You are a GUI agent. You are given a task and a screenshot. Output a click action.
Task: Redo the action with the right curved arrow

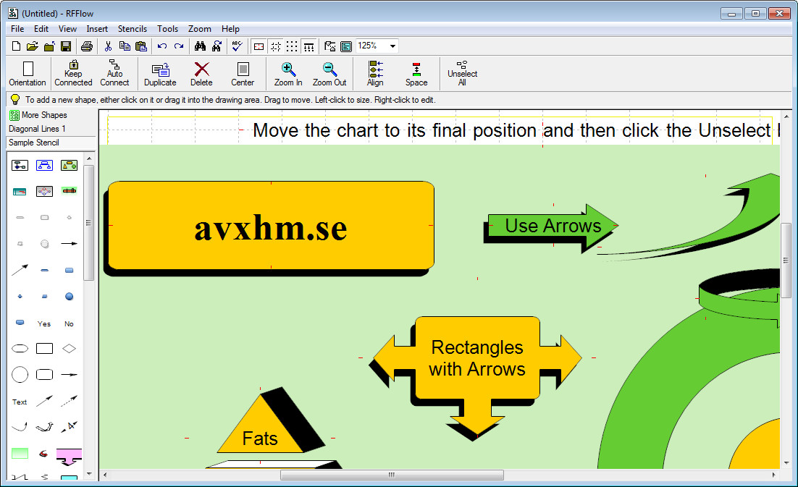tap(179, 46)
